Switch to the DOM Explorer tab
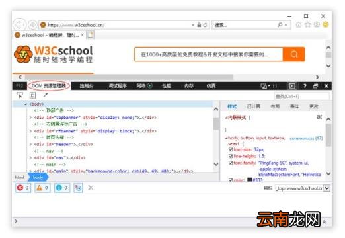Screen dimensions: 345x238 [x=49, y=86]
